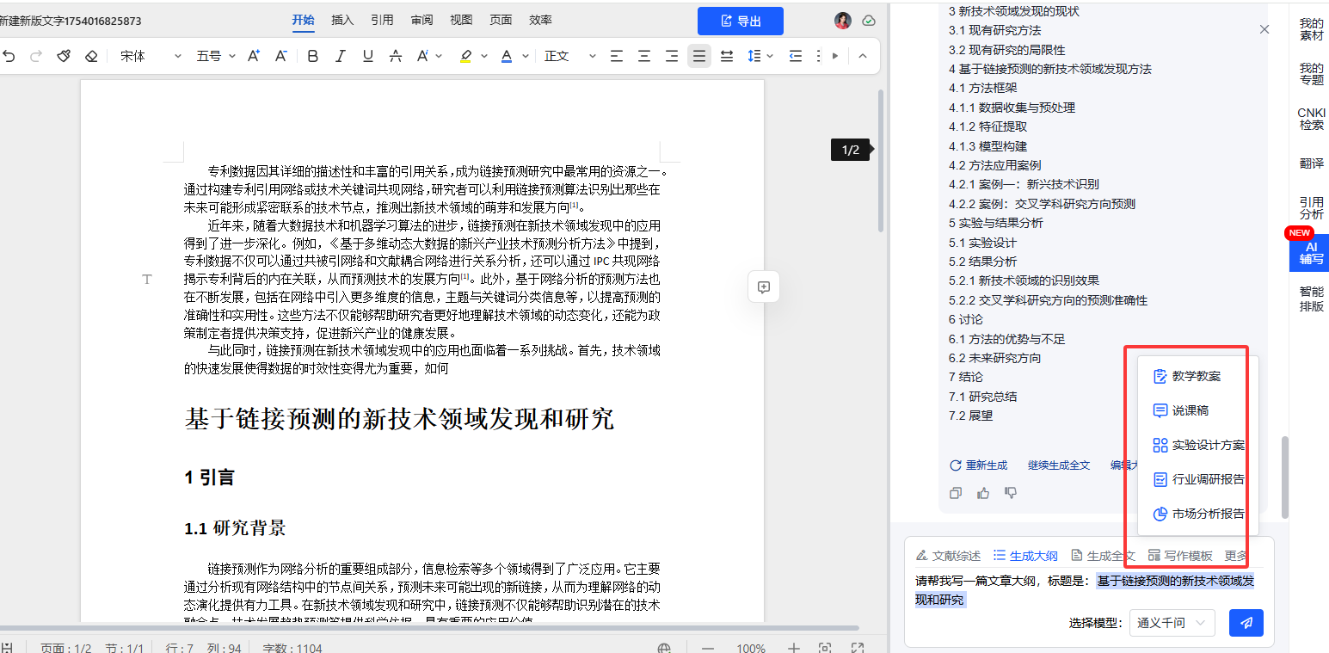The width and height of the screenshot is (1329, 653).
Task: Switch to the 插入 tab
Action: click(x=342, y=20)
